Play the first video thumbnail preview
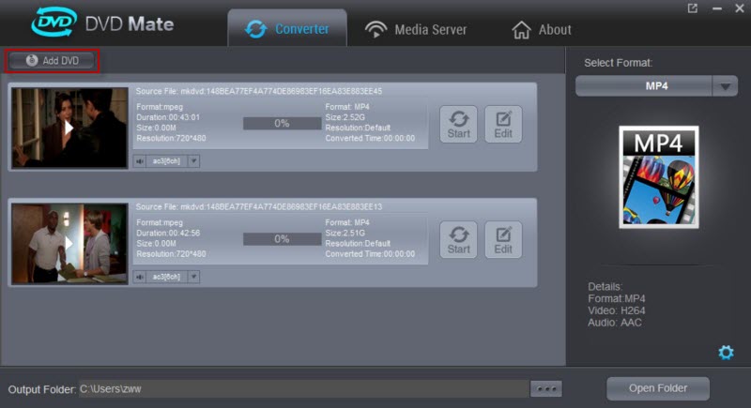The width and height of the screenshot is (751, 408). pos(69,128)
